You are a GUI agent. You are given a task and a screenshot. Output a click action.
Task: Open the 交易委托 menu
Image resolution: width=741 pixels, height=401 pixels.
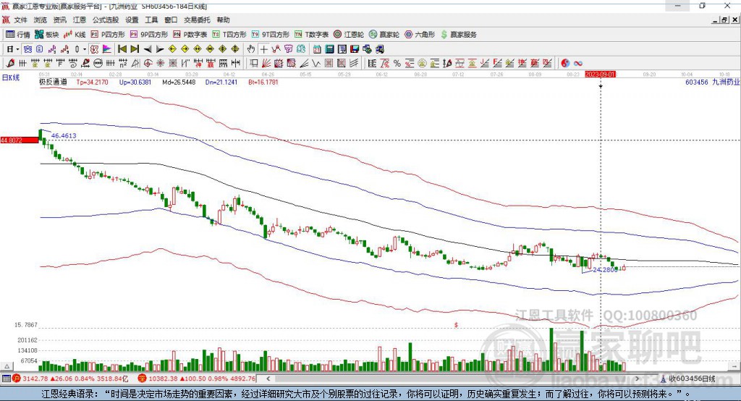(x=197, y=20)
